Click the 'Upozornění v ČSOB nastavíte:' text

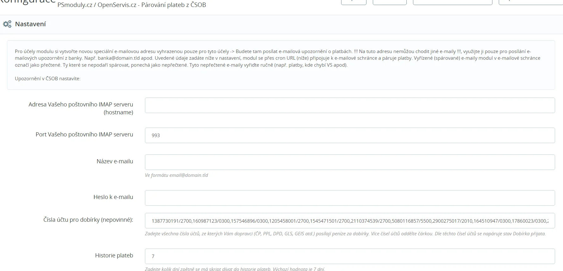[47, 78]
